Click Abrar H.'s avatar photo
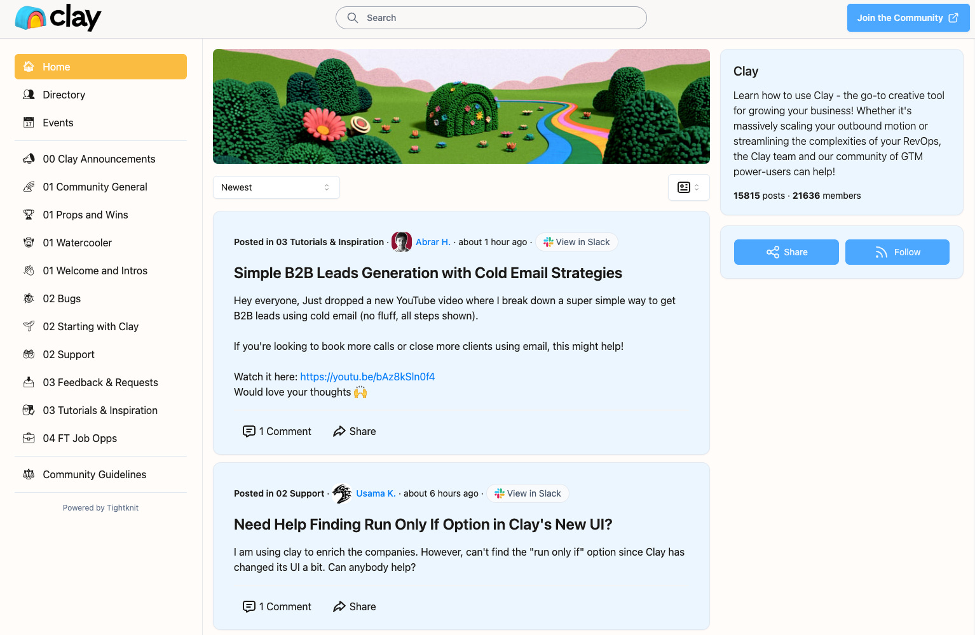Screen dimensions: 975x635 point(402,242)
